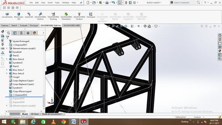Open ConfigurationManager tab icon
Image resolution: width=222 pixels, height=125 pixels.
[22, 33]
